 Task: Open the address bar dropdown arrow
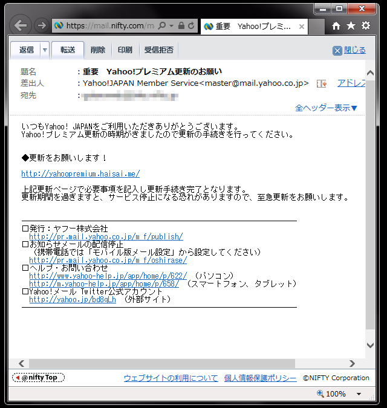tap(171, 26)
